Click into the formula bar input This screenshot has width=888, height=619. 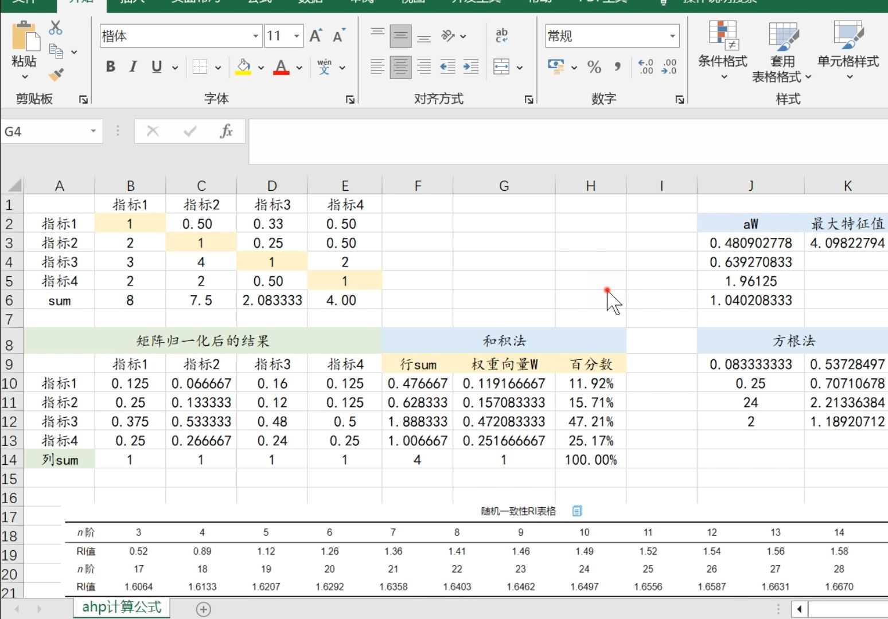(568, 141)
